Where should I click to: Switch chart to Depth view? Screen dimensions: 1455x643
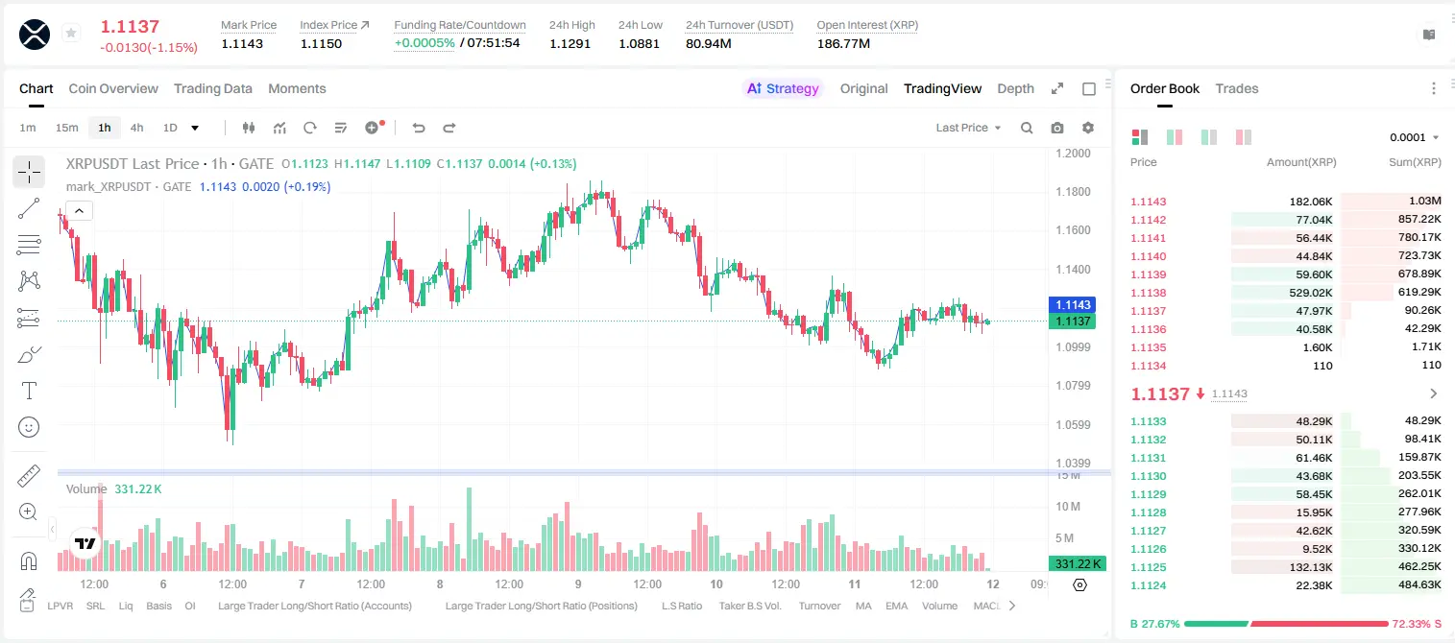1015,88
